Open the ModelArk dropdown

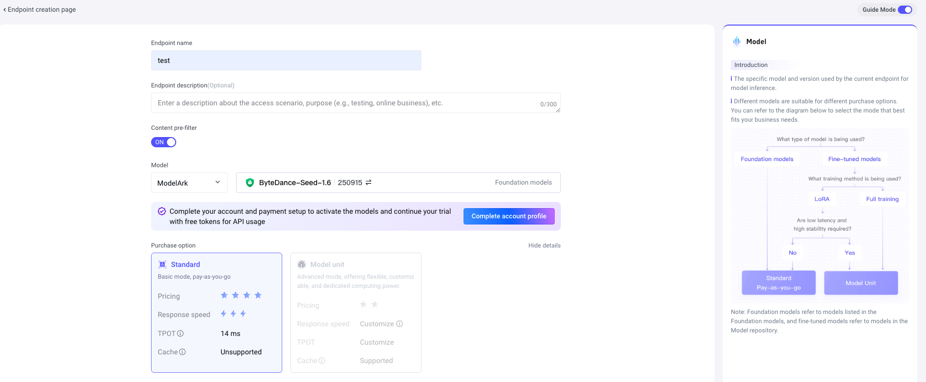tap(189, 183)
